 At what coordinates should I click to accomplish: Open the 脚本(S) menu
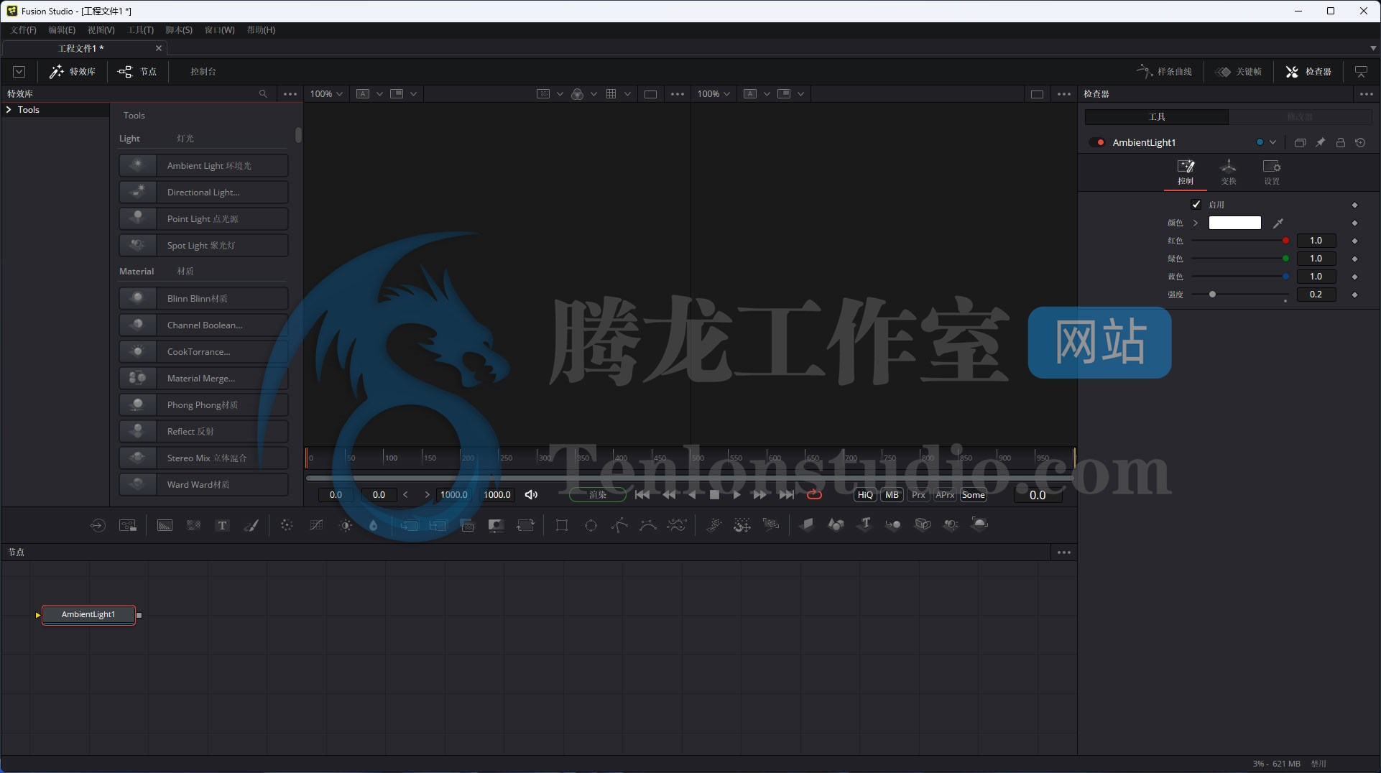(x=179, y=29)
